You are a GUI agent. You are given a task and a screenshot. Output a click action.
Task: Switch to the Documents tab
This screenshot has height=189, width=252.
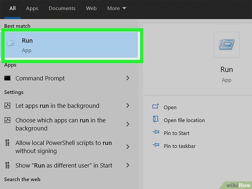61,8
